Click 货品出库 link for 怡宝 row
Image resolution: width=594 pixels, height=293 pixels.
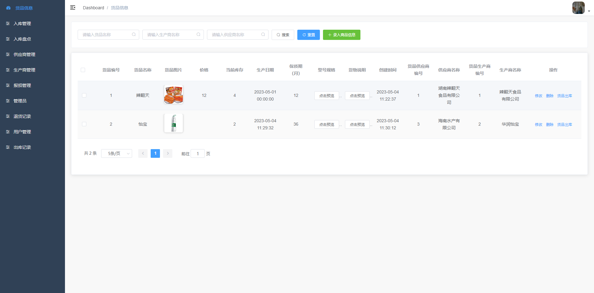(x=564, y=125)
